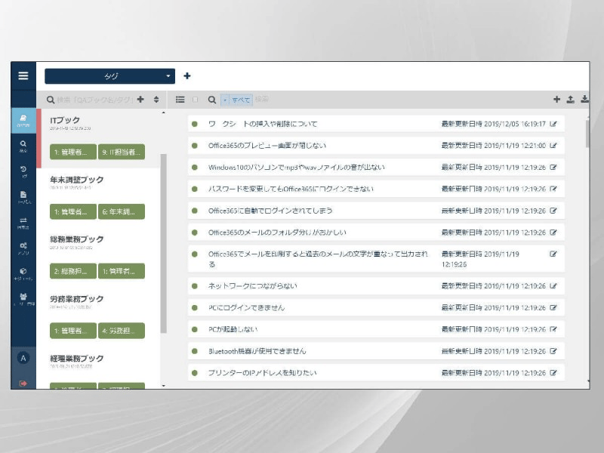Open the hamburger menu in the sidebar

pyautogui.click(x=23, y=75)
